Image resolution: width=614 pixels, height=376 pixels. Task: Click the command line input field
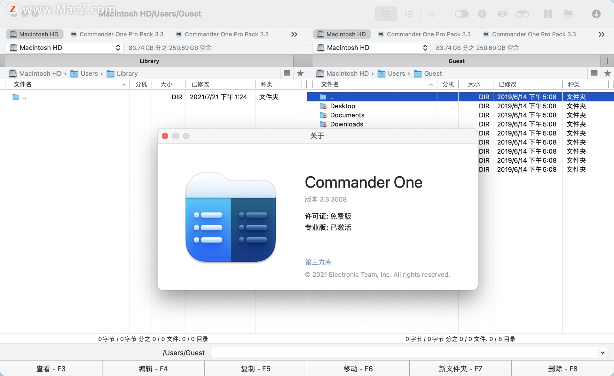[403, 353]
